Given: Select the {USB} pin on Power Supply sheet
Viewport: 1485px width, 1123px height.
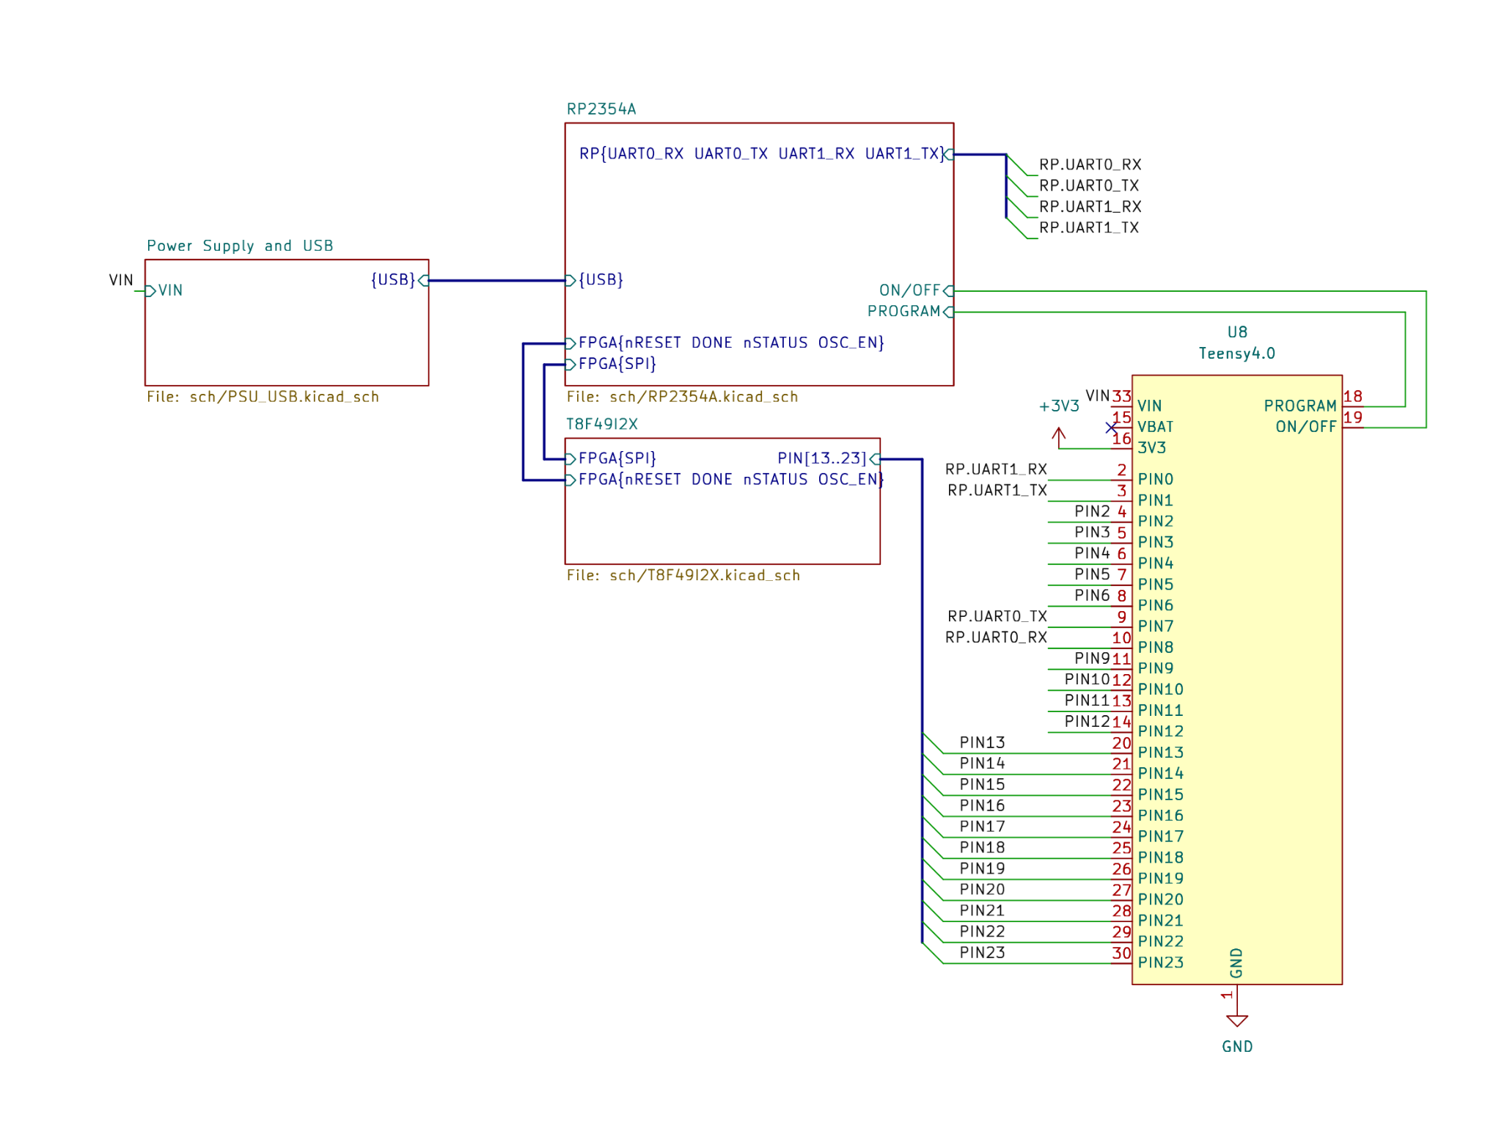Looking at the screenshot, I should point(400,280).
